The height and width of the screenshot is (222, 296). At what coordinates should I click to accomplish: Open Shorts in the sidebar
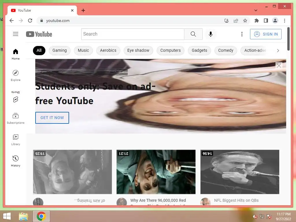click(x=16, y=97)
